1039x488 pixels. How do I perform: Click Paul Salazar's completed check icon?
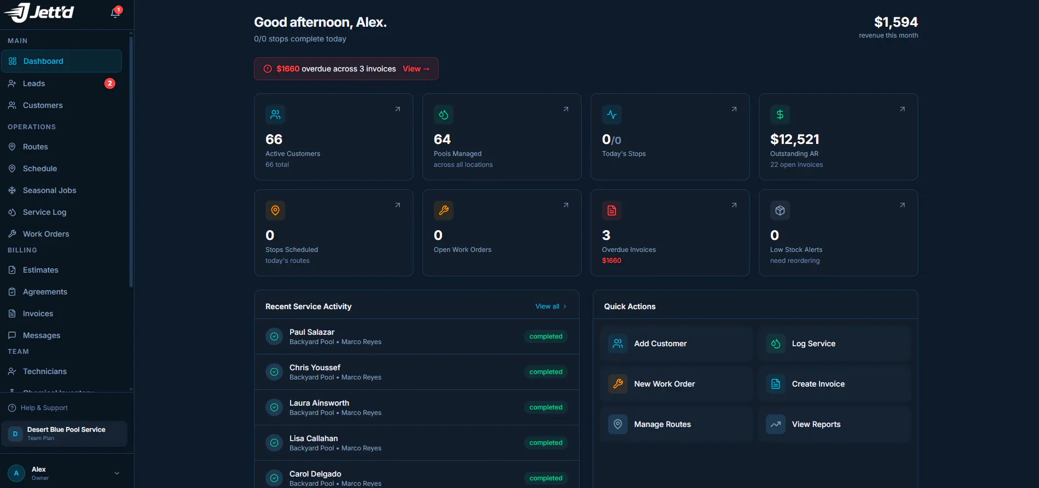coord(274,336)
